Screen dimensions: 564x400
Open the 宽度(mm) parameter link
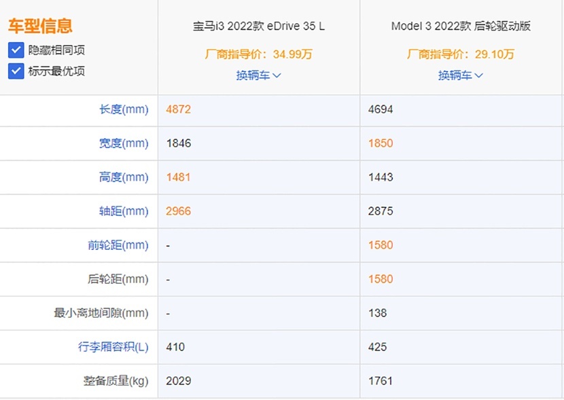point(124,143)
